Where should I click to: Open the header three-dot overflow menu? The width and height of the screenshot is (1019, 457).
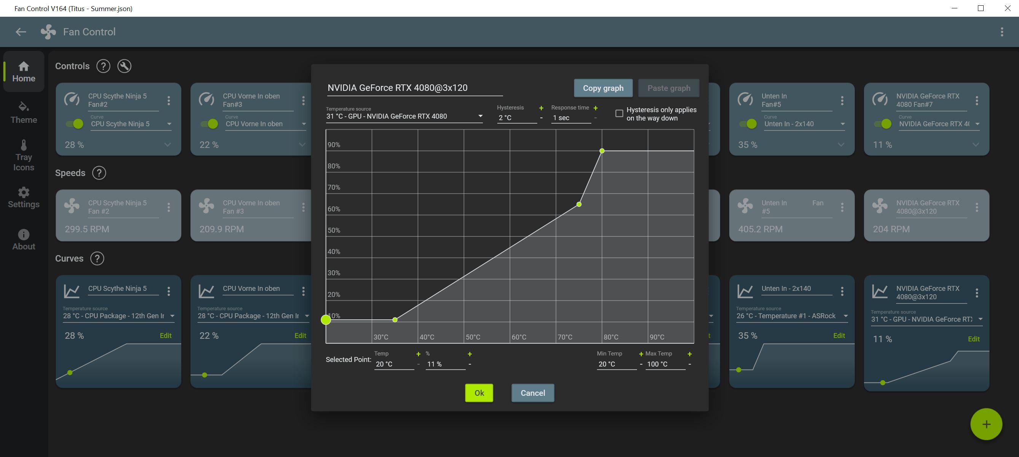pyautogui.click(x=1001, y=32)
